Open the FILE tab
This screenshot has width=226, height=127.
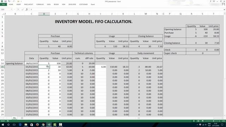4,5
